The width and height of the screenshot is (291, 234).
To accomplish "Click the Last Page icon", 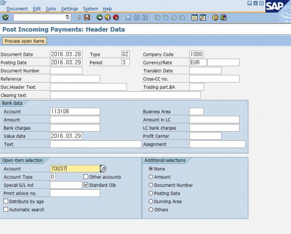I will click(182, 17).
